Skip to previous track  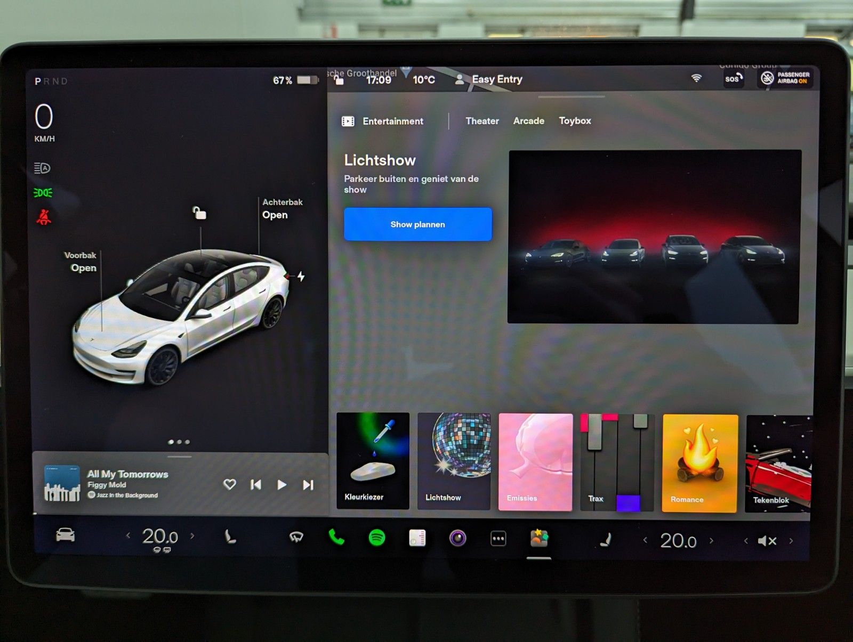point(256,485)
